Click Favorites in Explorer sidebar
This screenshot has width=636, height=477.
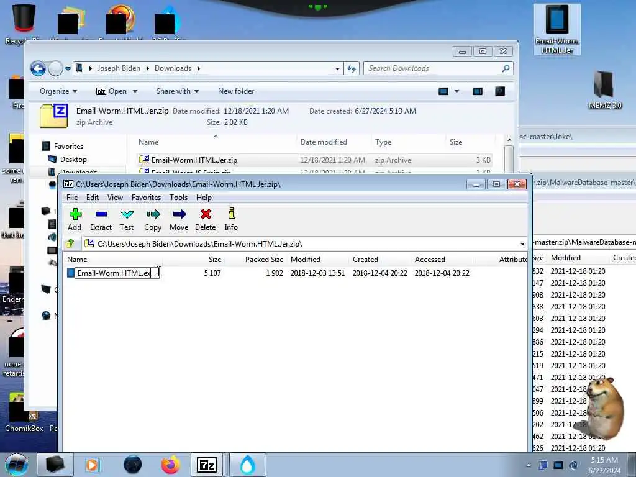[68, 147]
